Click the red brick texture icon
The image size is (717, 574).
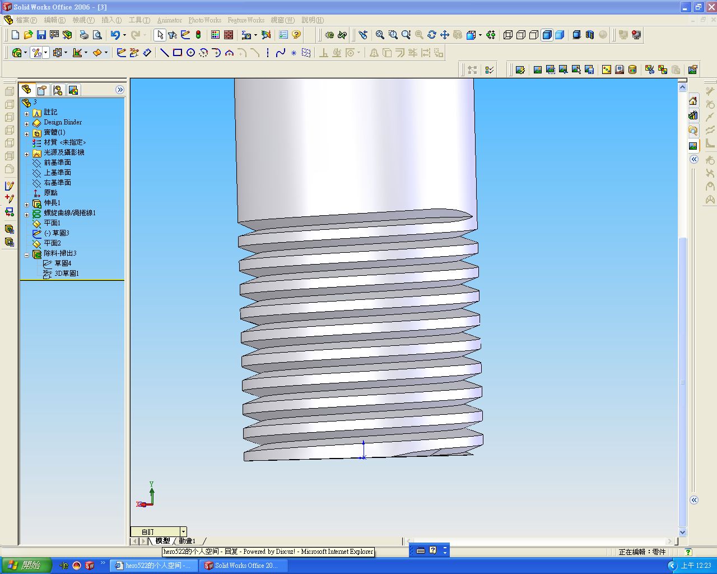(229, 35)
